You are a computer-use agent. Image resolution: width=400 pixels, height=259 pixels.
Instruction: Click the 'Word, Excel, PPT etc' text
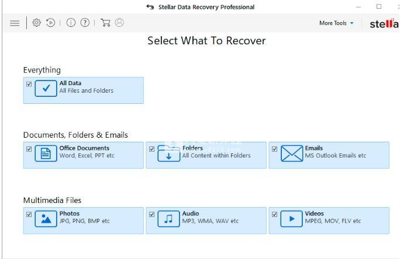[87, 155]
